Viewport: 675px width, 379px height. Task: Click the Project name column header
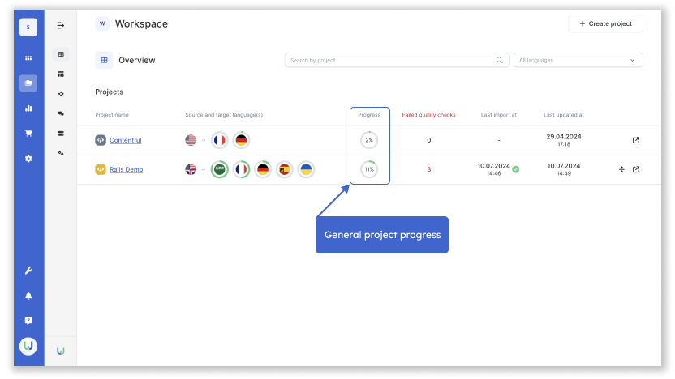click(x=112, y=115)
